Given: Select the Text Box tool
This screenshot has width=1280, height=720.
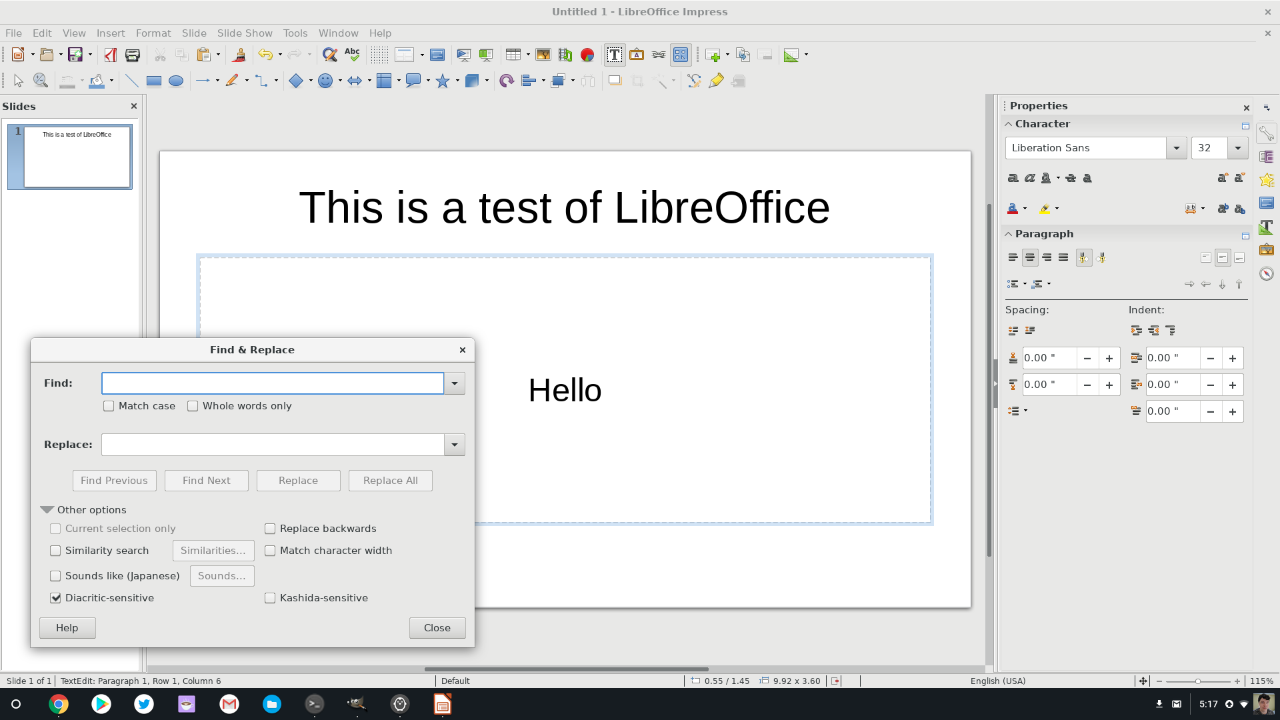Looking at the screenshot, I should [614, 55].
